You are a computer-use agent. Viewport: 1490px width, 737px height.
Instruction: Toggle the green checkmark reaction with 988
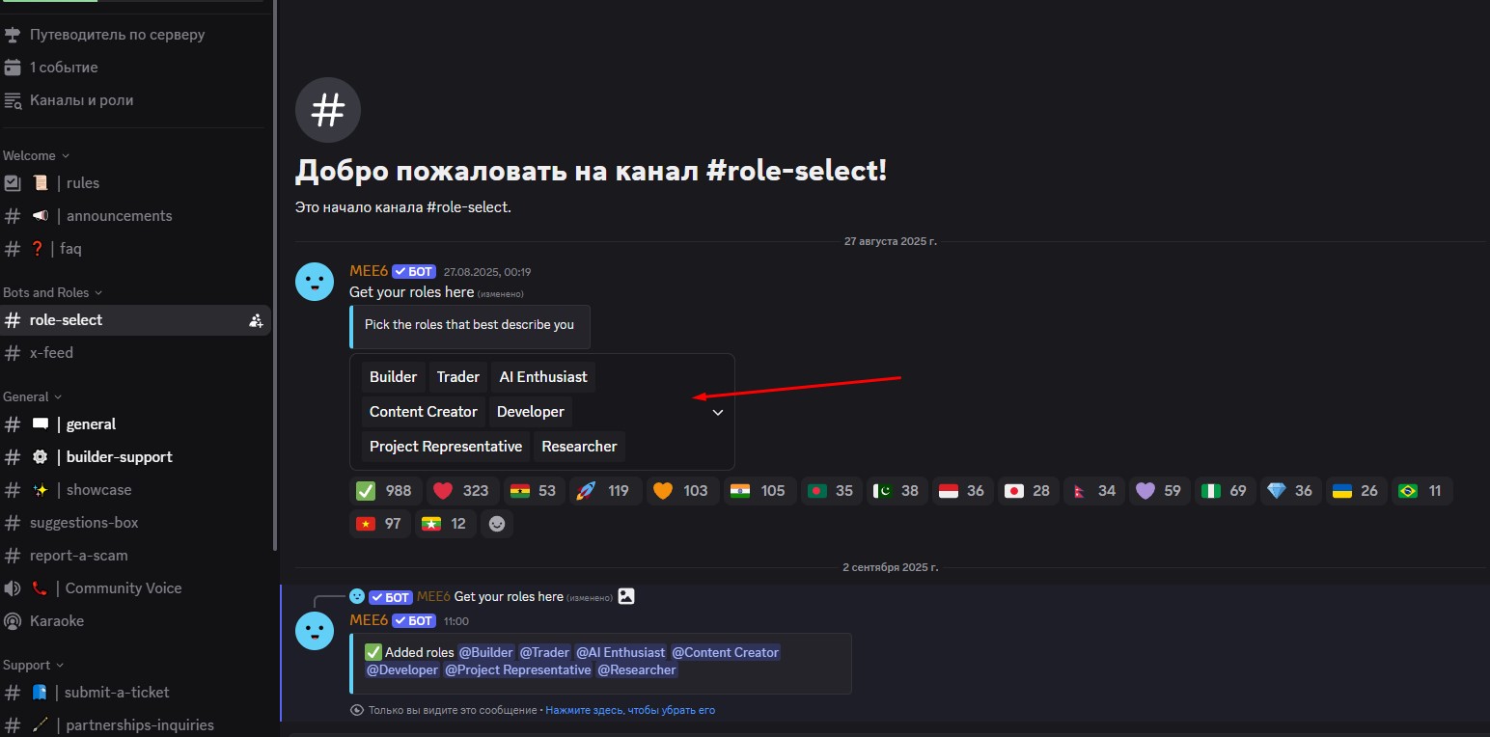(384, 491)
